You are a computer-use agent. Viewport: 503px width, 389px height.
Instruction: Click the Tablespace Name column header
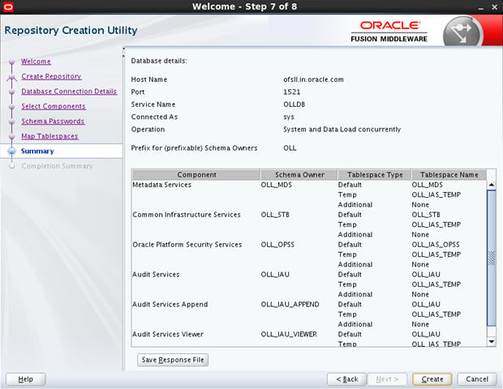click(x=449, y=174)
